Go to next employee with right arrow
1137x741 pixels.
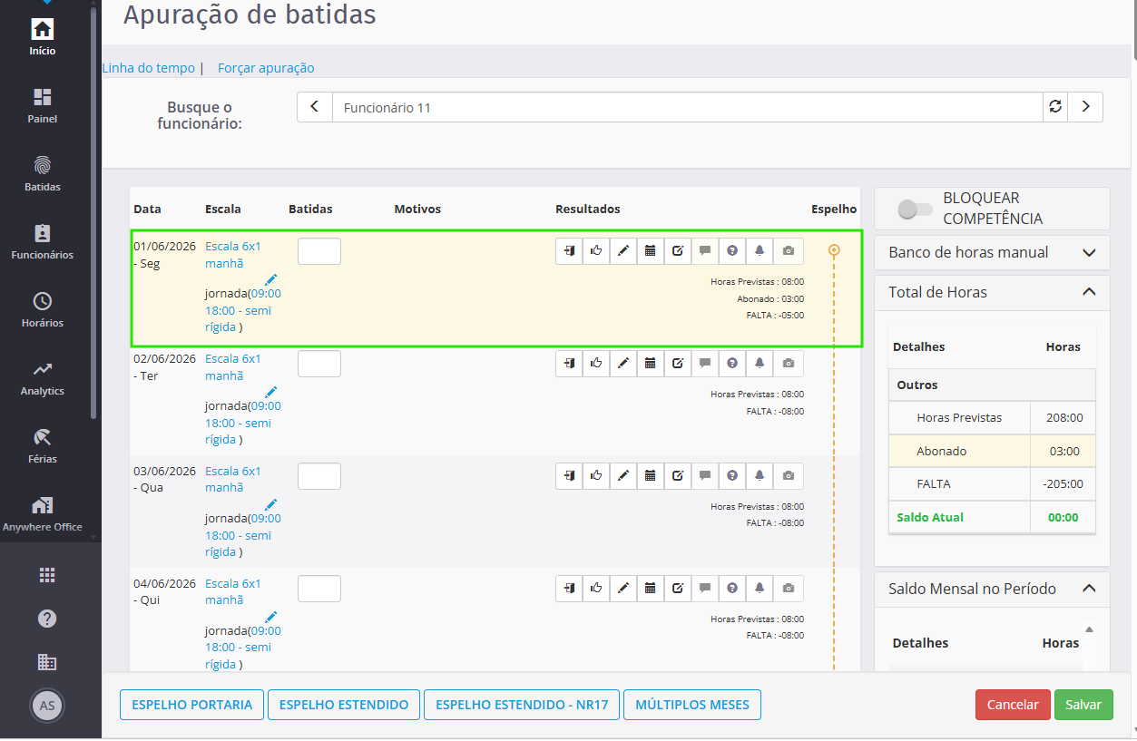(x=1085, y=107)
